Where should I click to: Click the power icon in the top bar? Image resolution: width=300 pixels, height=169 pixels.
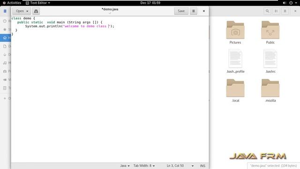click(x=291, y=3)
